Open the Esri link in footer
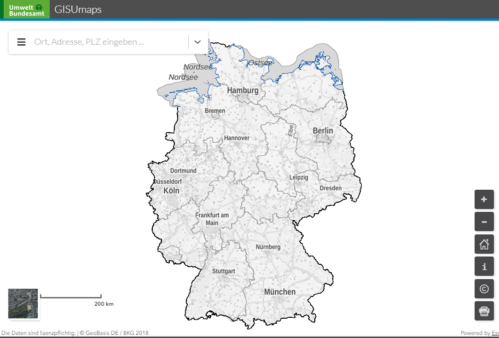 (495, 333)
